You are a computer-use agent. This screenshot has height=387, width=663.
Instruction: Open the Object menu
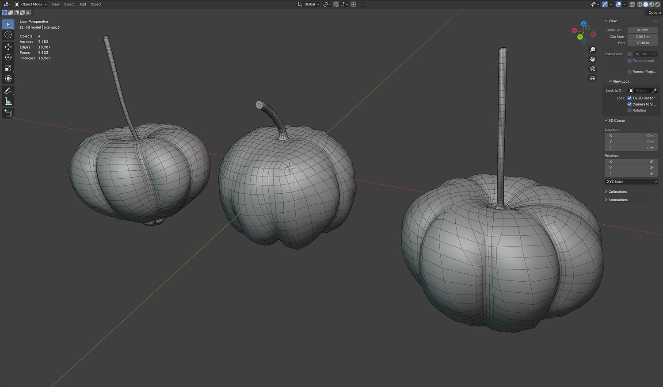pyautogui.click(x=96, y=4)
